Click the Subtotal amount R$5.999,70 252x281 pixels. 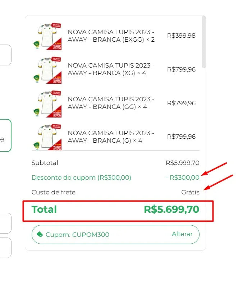[183, 163]
